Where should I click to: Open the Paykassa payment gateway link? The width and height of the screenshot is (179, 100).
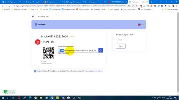(x=94, y=71)
